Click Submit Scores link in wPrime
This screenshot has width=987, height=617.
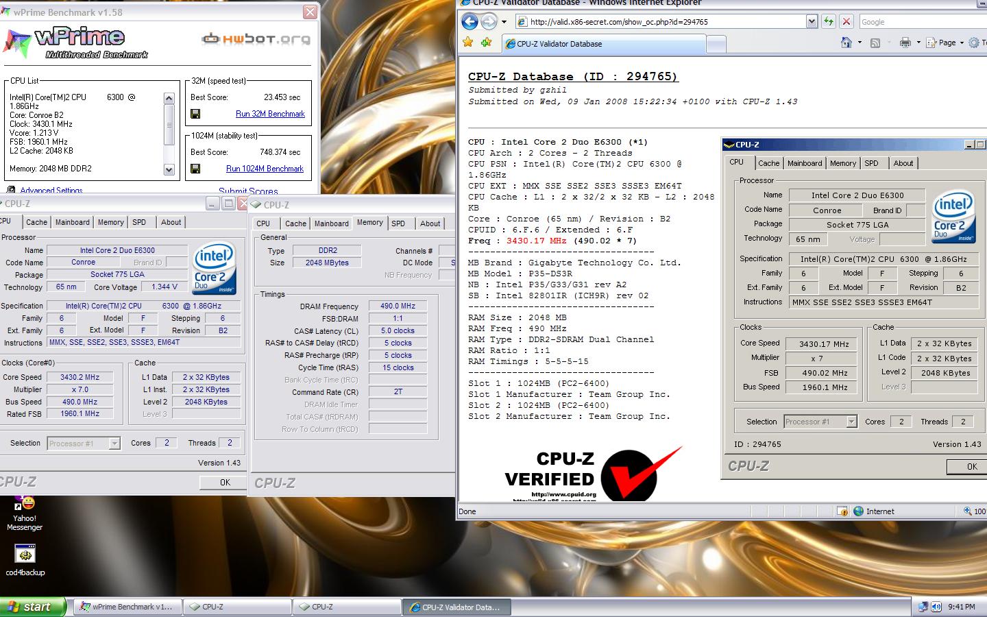[x=248, y=191]
